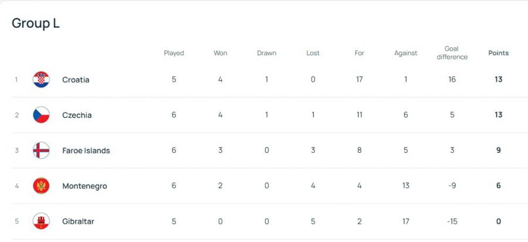Click the Gibraltar flag icon

click(x=40, y=221)
